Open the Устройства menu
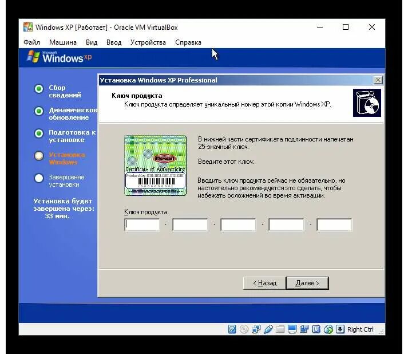The height and width of the screenshot is (354, 404). 148,42
